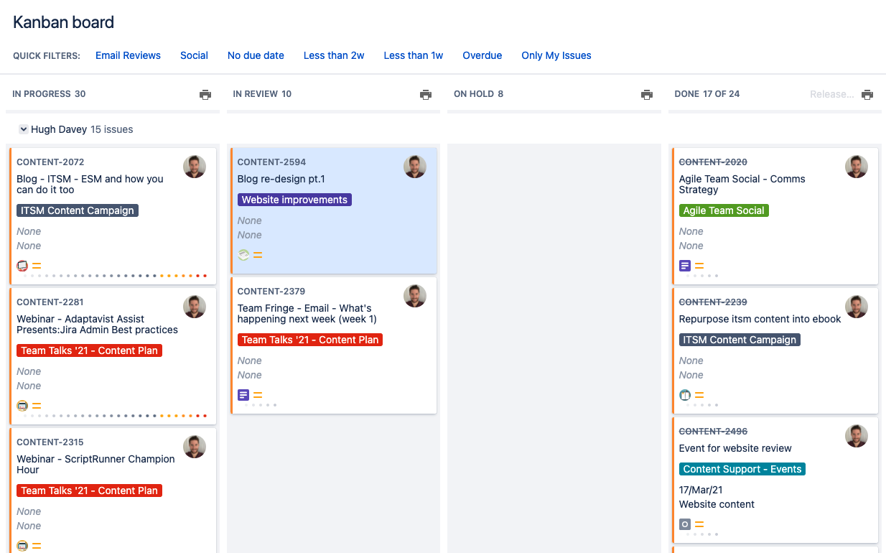The image size is (886, 553).
Task: Toggle the No due date quick filter
Action: [256, 55]
